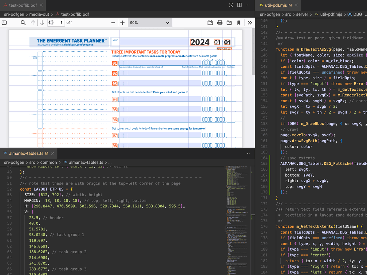The image size is (367, 275).
Task: Go to previous PDF page
Action: click(33, 23)
